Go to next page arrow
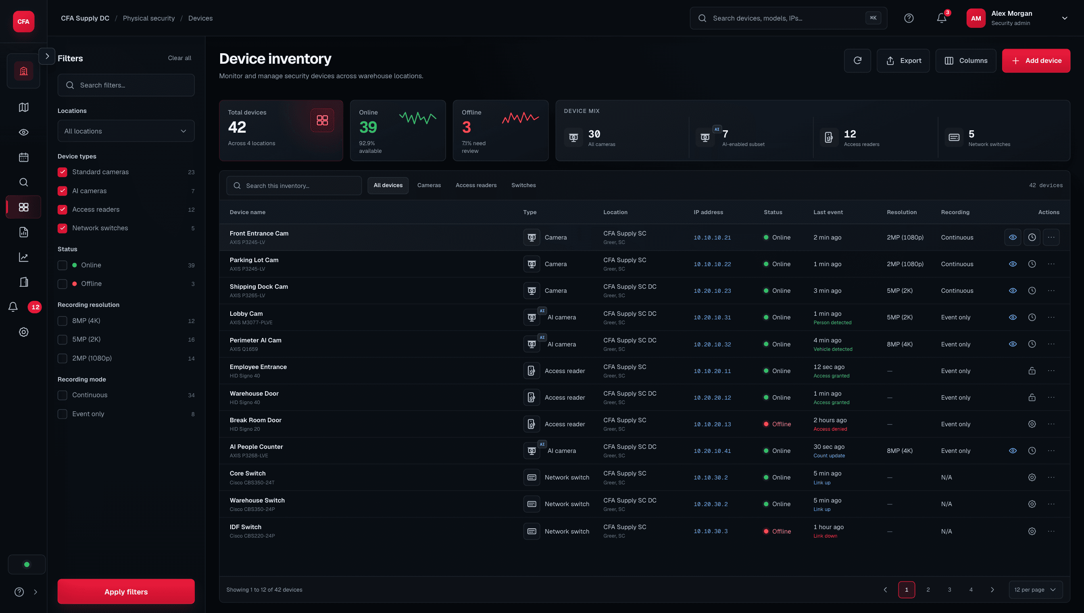The height and width of the screenshot is (613, 1084). coord(992,590)
